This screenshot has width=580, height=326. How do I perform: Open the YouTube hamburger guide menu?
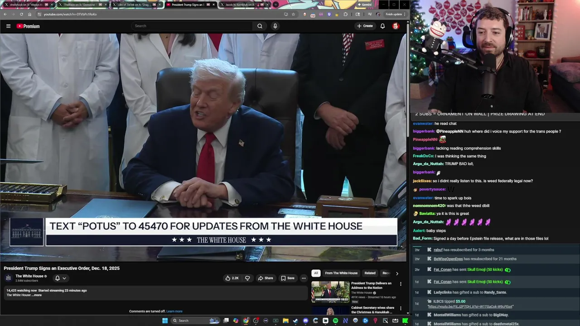pyautogui.click(x=8, y=26)
